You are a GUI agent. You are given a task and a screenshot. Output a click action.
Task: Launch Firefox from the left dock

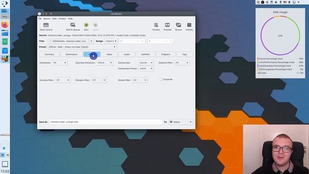pyautogui.click(x=5, y=25)
